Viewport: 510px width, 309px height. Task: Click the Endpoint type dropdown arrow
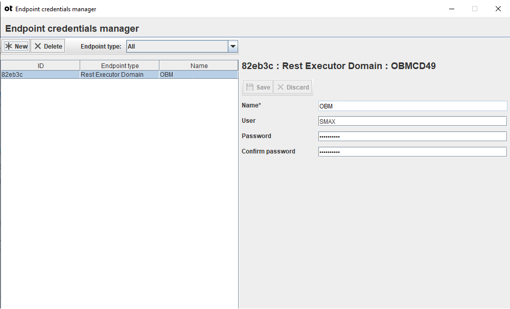(233, 46)
